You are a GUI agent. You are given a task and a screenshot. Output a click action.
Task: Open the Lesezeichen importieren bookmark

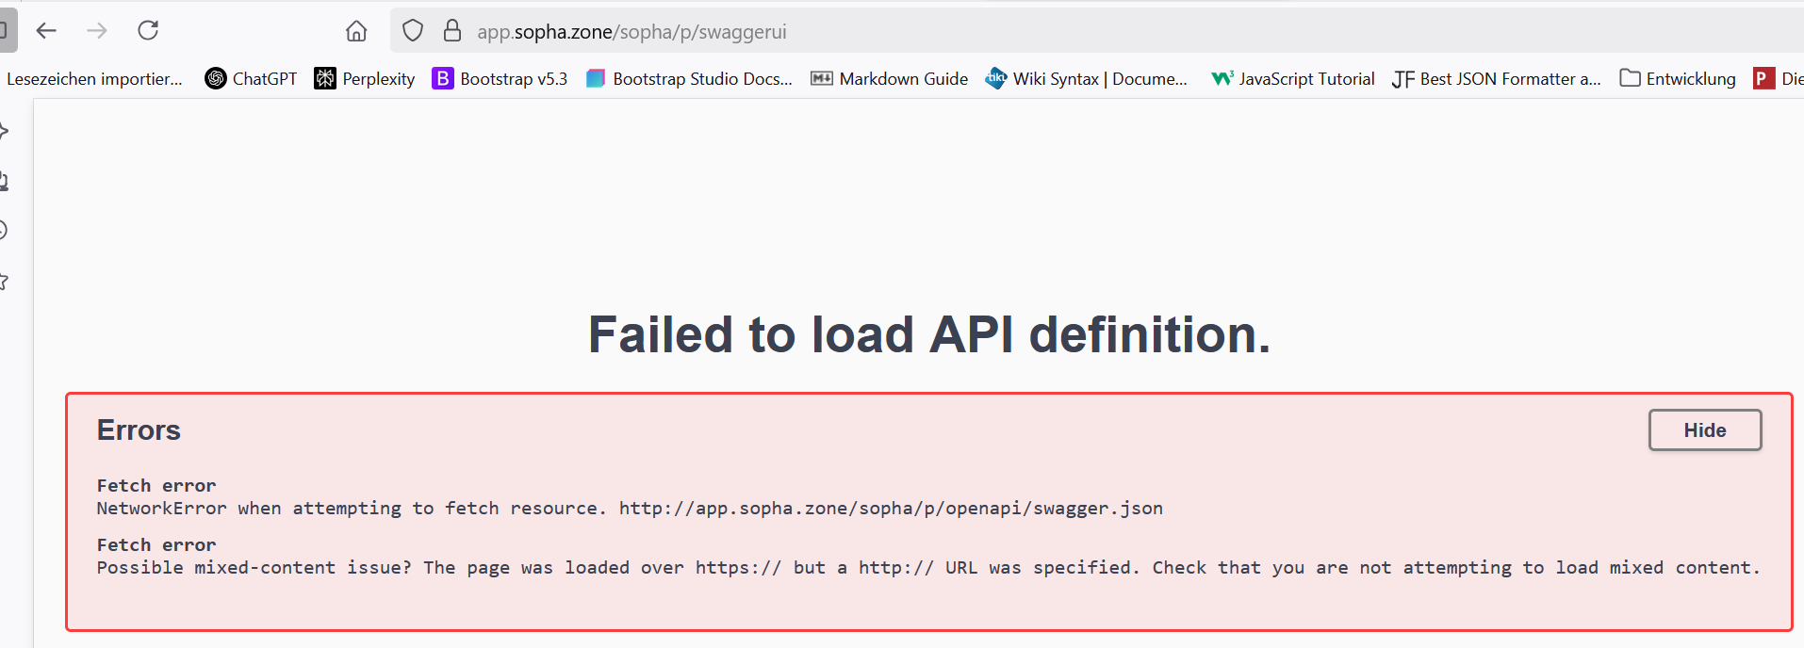(x=94, y=79)
